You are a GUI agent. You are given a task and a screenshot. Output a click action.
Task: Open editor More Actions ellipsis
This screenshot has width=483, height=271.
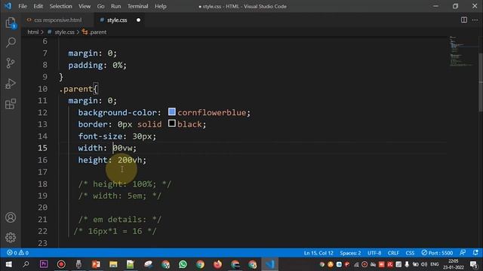[x=475, y=20]
